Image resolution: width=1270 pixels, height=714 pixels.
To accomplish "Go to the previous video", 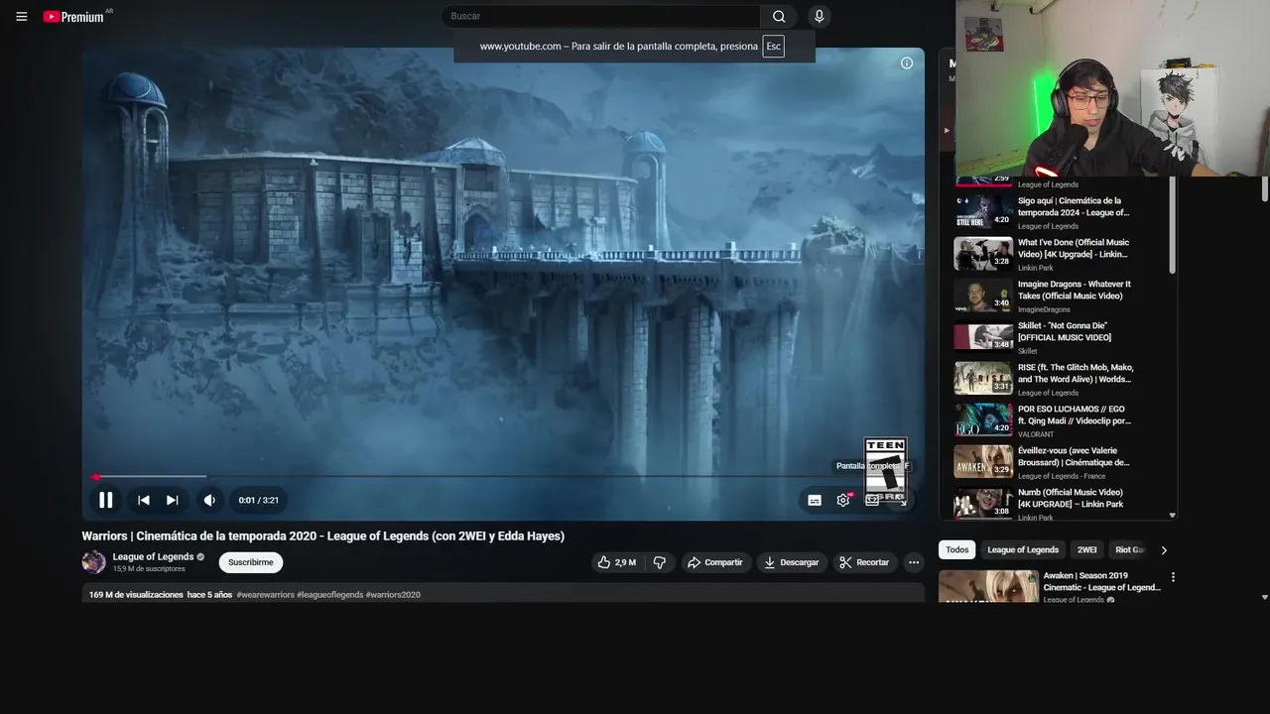I will (x=144, y=500).
